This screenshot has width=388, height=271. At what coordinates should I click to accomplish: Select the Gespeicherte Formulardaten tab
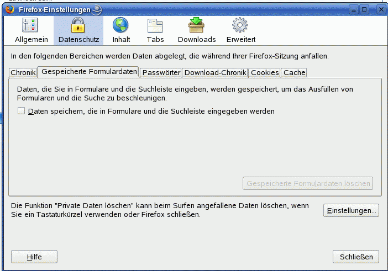[89, 72]
